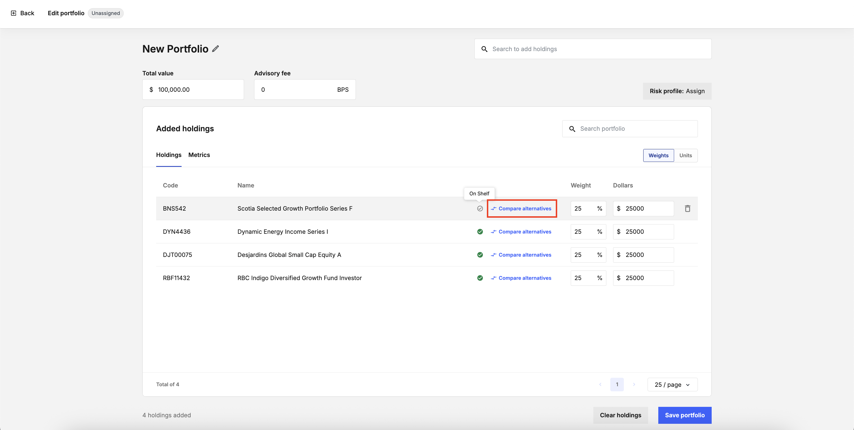This screenshot has width=854, height=430.
Task: Click Scotia Selected Growth Portfolio Series F
Action: 295,209
